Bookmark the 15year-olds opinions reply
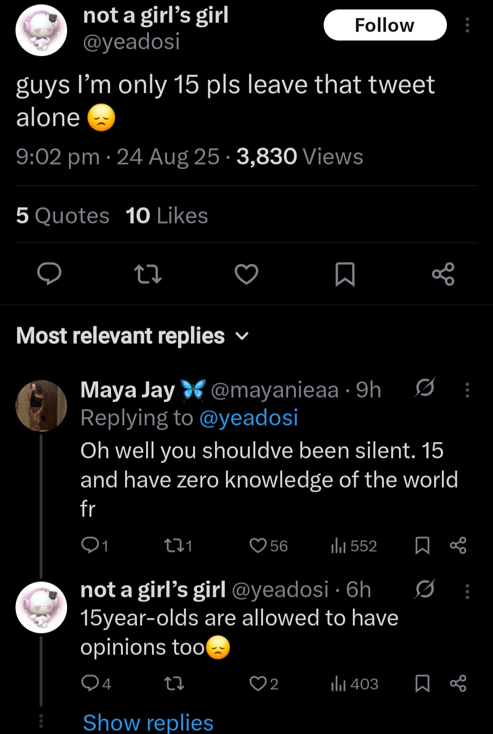Screen dimensions: 493x734 [422, 683]
